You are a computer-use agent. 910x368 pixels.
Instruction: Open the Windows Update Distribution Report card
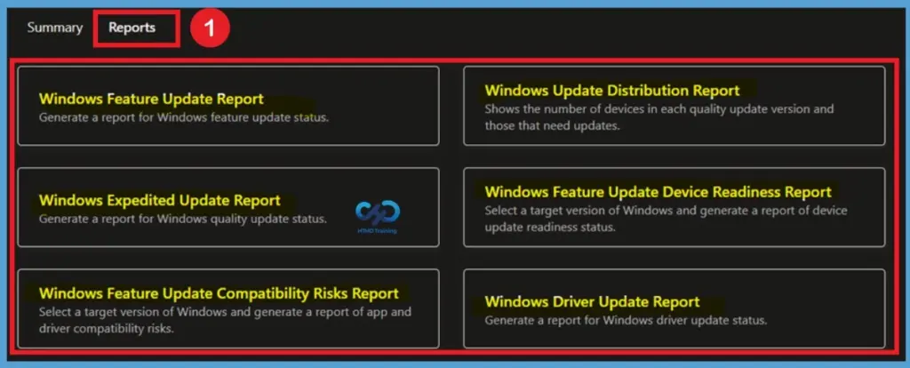(674, 106)
